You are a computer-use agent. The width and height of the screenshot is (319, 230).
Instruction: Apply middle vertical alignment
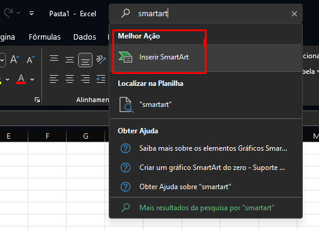click(70, 59)
